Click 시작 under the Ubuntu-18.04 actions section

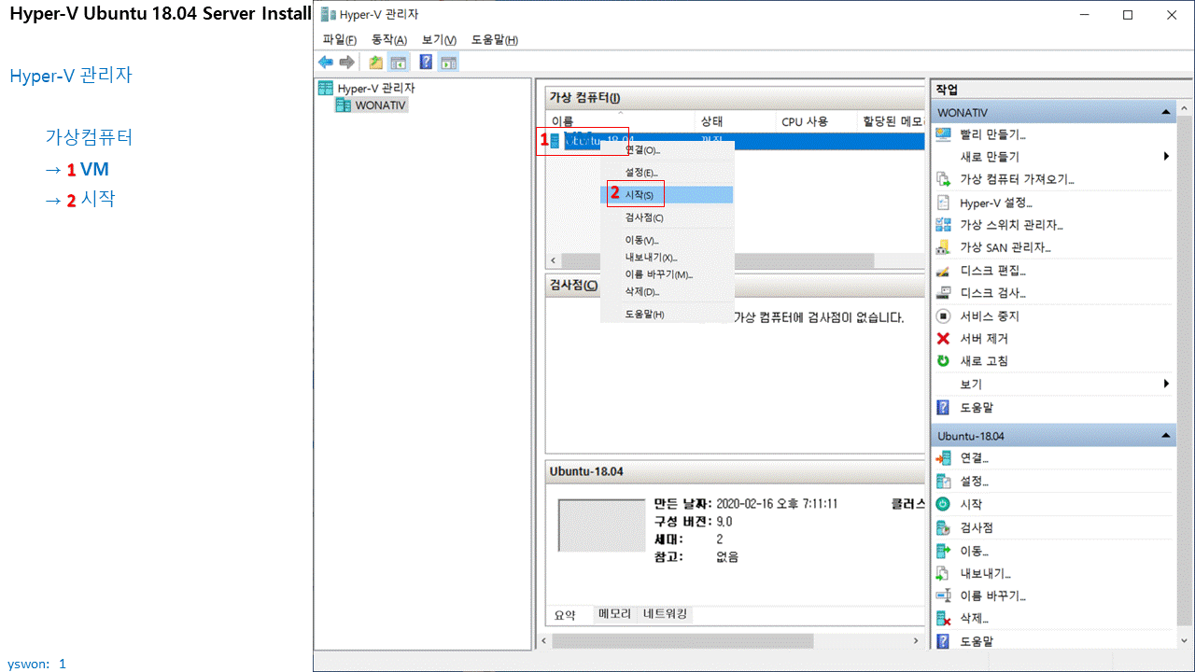click(971, 504)
